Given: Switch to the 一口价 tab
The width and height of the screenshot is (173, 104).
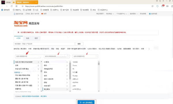Looking at the screenshot, I should [x=18, y=38].
